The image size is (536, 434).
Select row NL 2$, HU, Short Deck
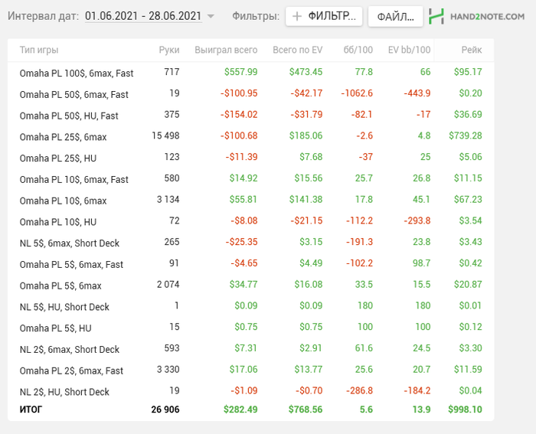pos(250,391)
